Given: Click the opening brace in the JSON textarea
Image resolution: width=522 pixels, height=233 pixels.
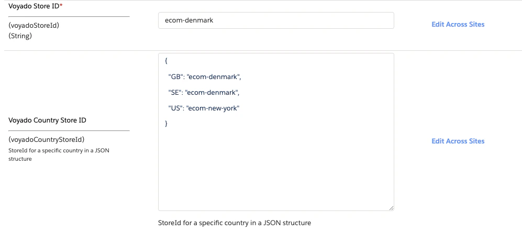Looking at the screenshot, I should tap(166, 61).
